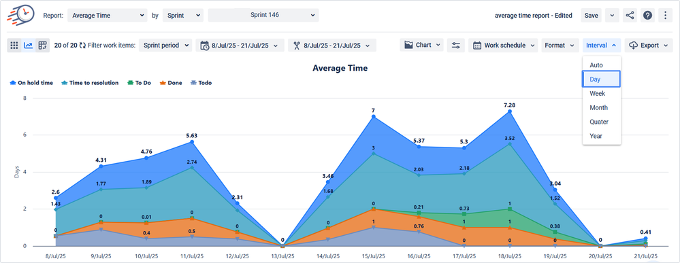Select Quater interval option
Screen dimensions: 680x263
point(602,122)
